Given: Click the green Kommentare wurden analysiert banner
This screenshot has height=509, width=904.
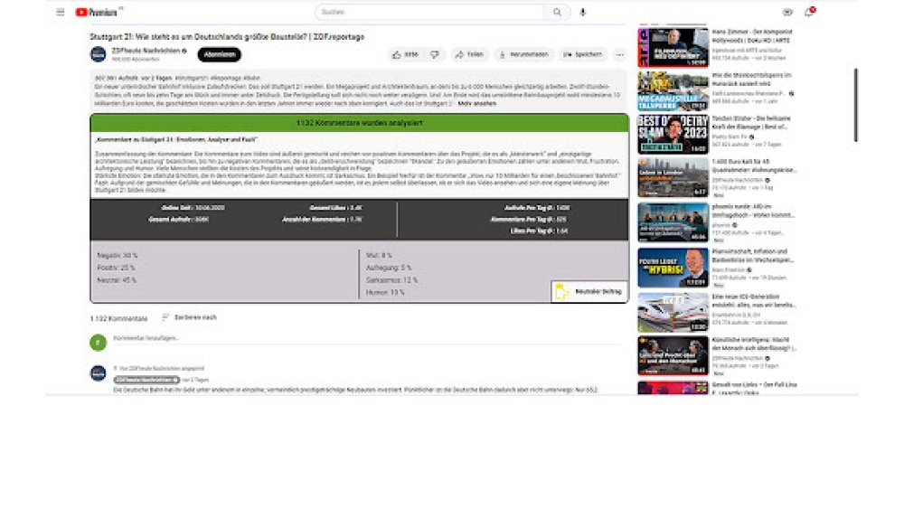Looking at the screenshot, I should pyautogui.click(x=359, y=123).
